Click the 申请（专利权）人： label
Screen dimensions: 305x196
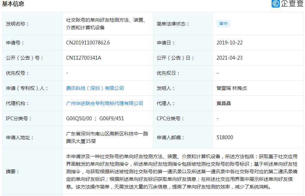click(x=27, y=88)
